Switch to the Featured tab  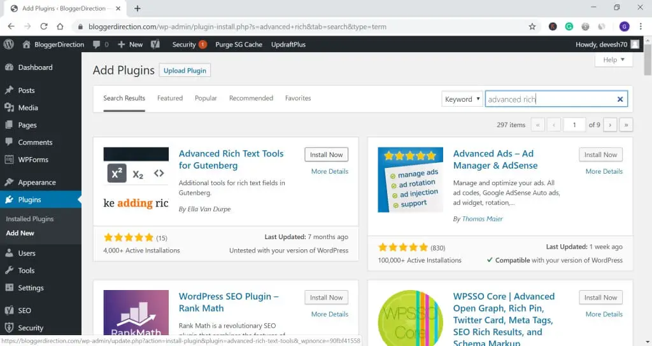(x=169, y=98)
